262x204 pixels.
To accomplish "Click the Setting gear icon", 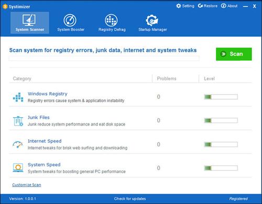I will [x=178, y=6].
